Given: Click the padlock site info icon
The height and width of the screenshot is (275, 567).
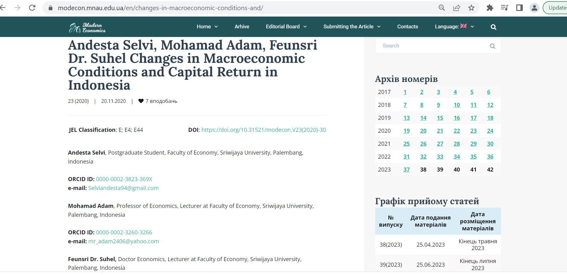Looking at the screenshot, I should point(51,8).
